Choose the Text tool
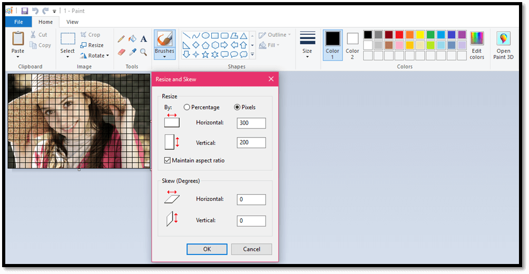The height and width of the screenshot is (274, 529). (143, 39)
